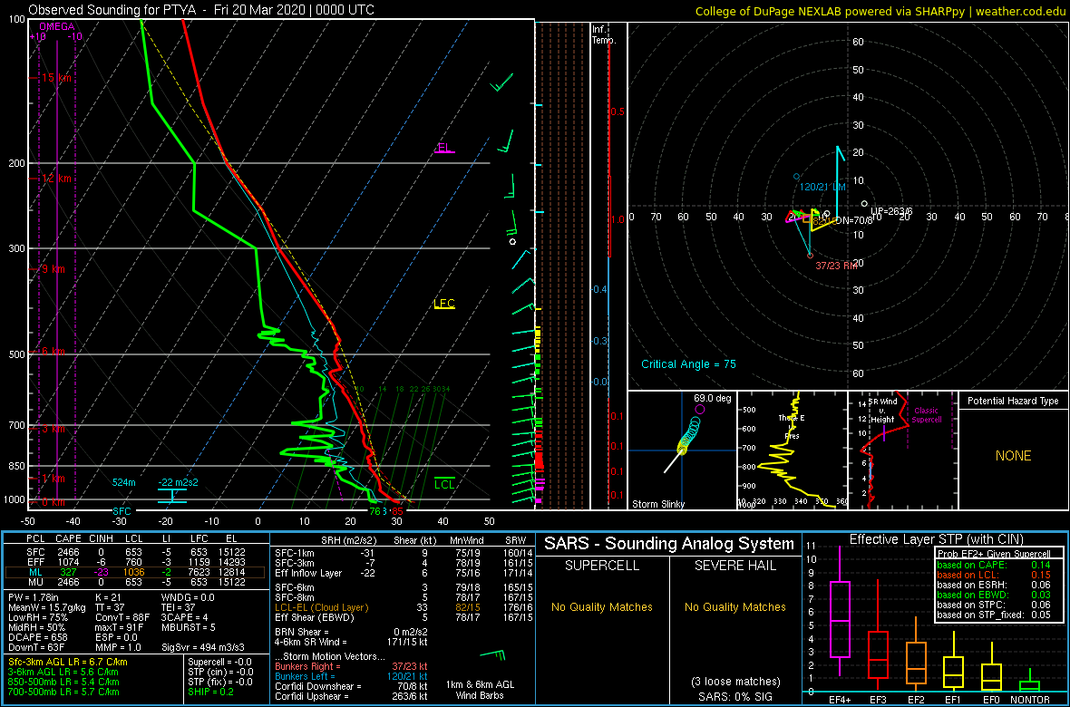
Task: Click the EL marker label on the skew-T
Action: (x=443, y=147)
